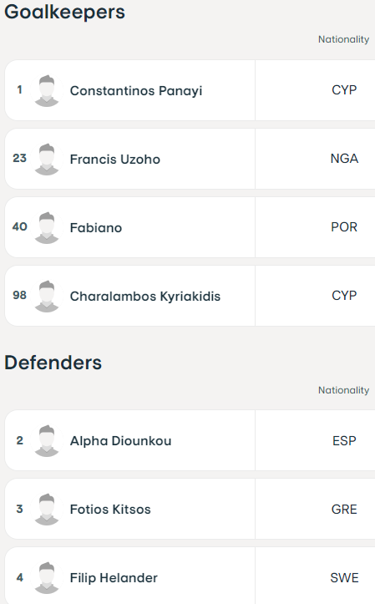Open Charalambos Kyriakidis player page
This screenshot has width=375, height=604.
[x=145, y=297]
